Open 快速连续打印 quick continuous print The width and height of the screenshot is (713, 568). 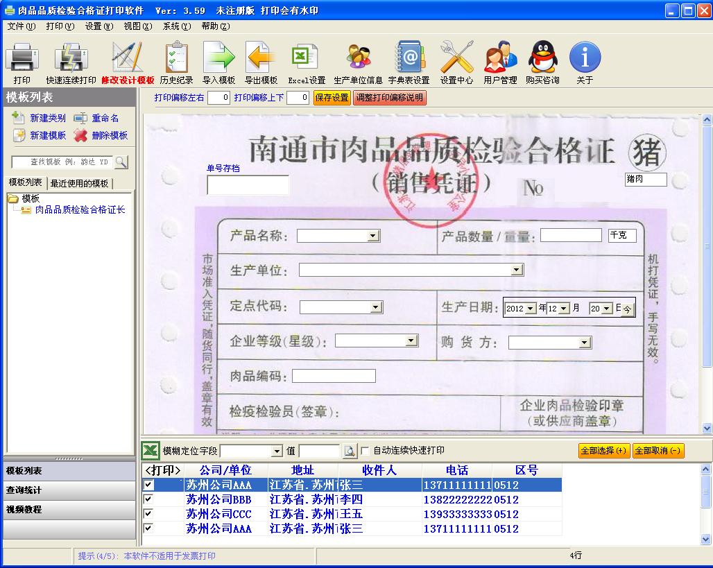[71, 58]
